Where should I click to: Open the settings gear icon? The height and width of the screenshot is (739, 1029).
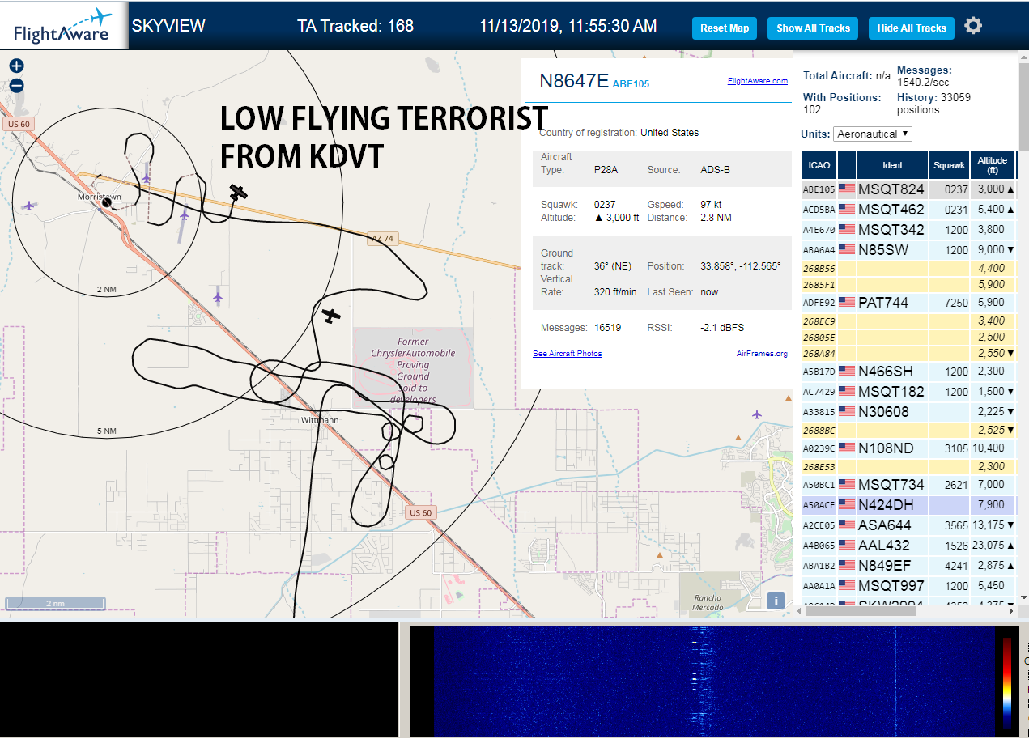[973, 26]
